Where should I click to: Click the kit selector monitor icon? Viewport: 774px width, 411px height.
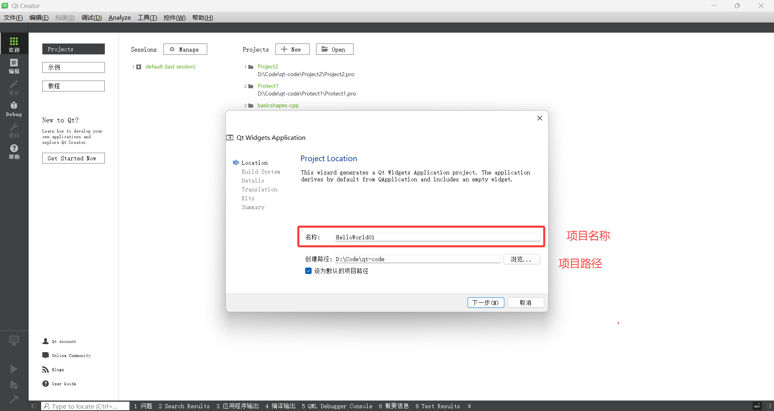pyautogui.click(x=14, y=341)
